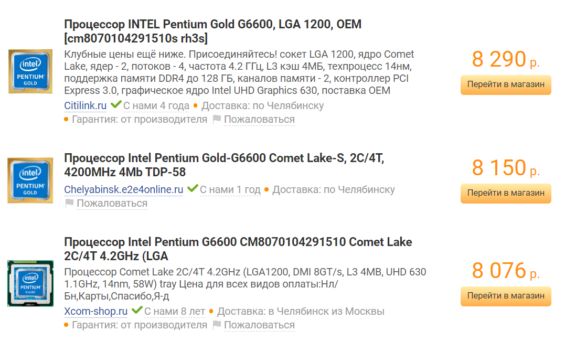Open the Citilink.ru store link
Screen dimensions: 565x341
pyautogui.click(x=85, y=105)
